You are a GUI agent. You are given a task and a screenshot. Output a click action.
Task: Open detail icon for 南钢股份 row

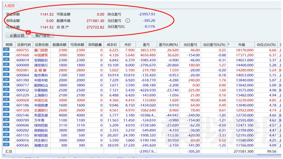coord(6,130)
